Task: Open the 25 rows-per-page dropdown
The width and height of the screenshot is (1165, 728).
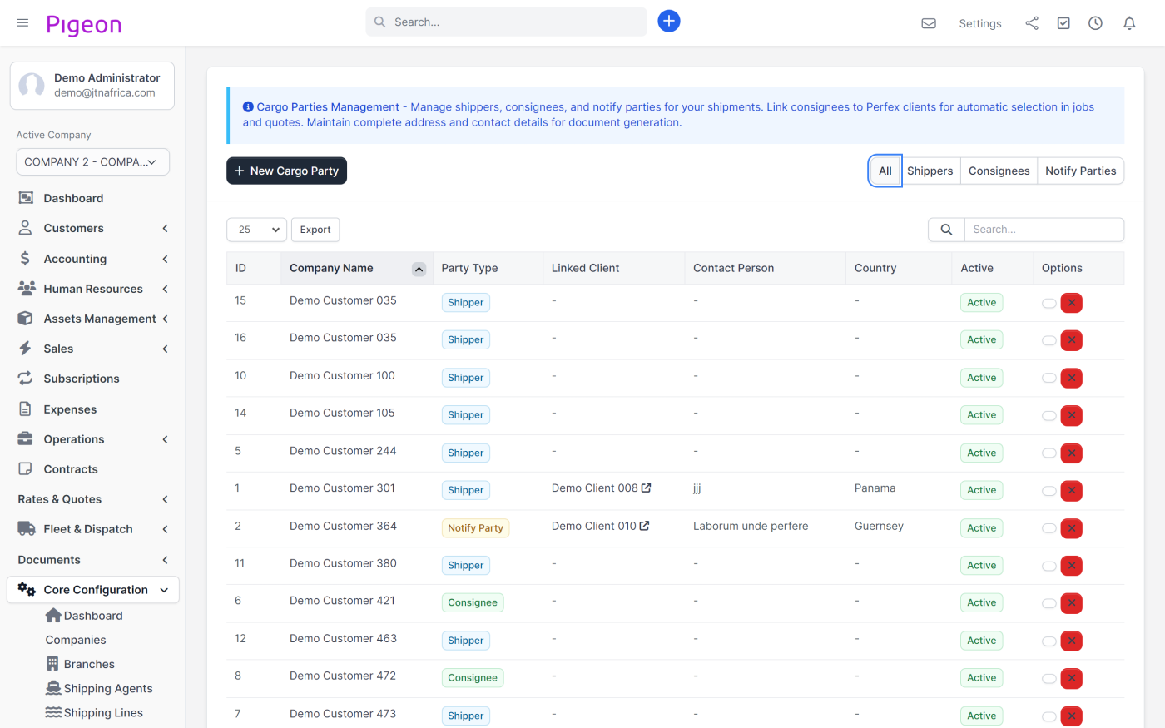Action: [256, 230]
